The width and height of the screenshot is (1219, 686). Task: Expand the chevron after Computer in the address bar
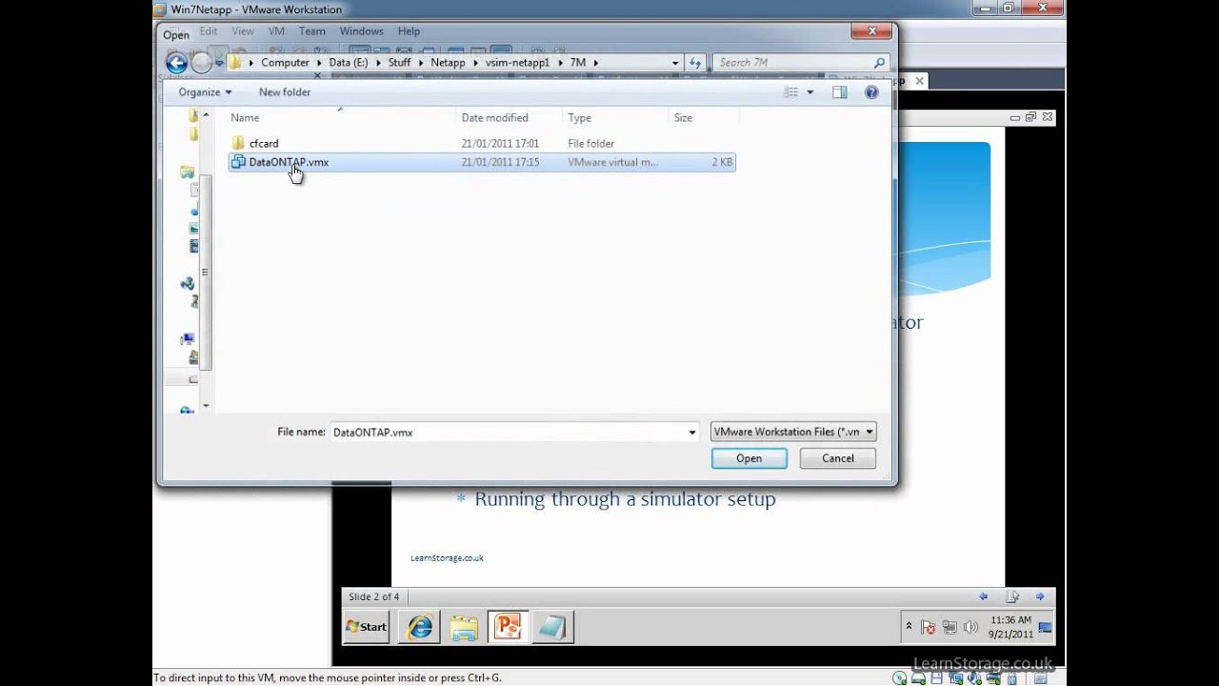click(x=318, y=63)
